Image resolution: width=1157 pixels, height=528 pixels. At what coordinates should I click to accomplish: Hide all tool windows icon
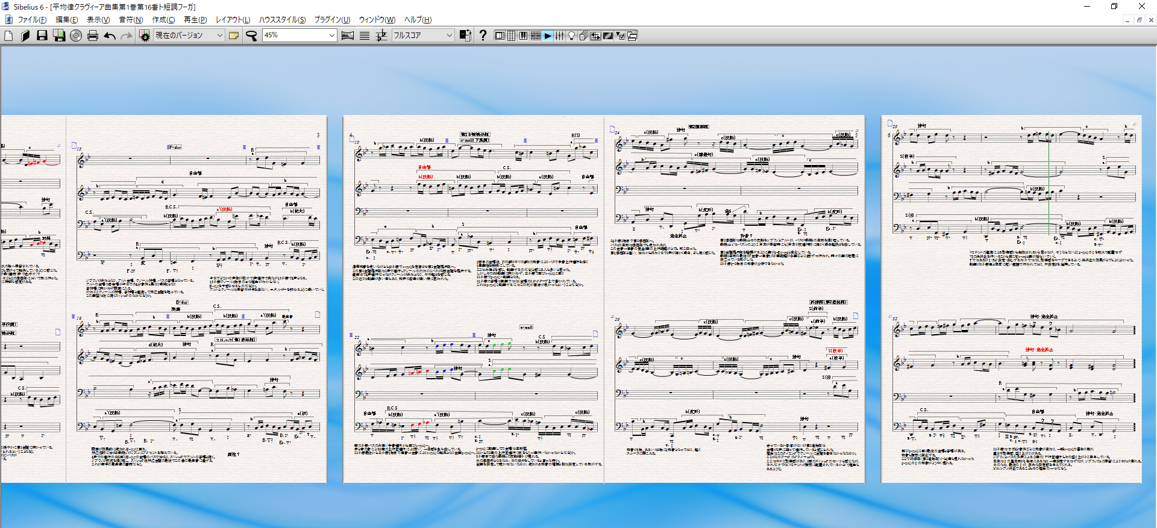[x=632, y=36]
